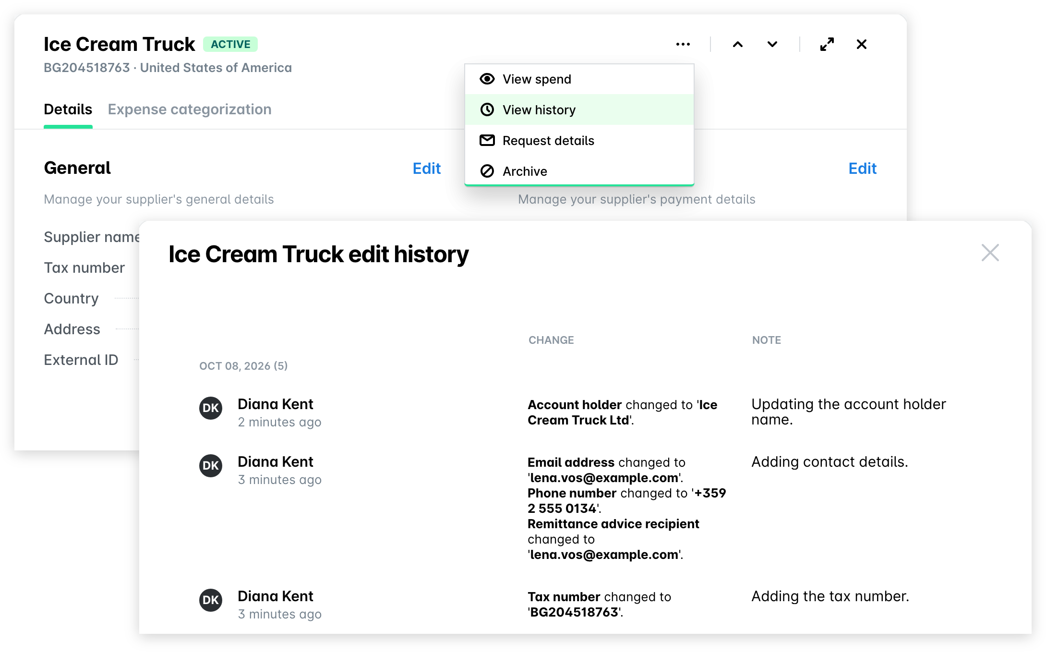Click the Address field label

pos(72,329)
